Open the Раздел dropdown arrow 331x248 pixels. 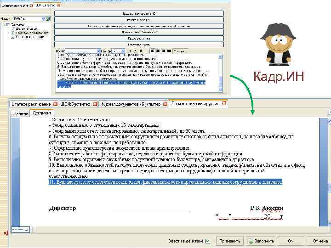pyautogui.click(x=44, y=19)
